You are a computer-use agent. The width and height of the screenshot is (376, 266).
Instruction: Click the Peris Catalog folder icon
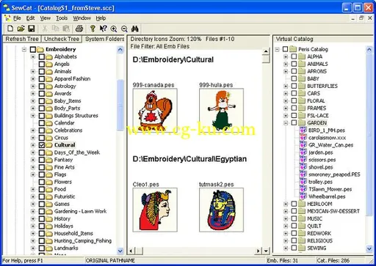click(293, 49)
